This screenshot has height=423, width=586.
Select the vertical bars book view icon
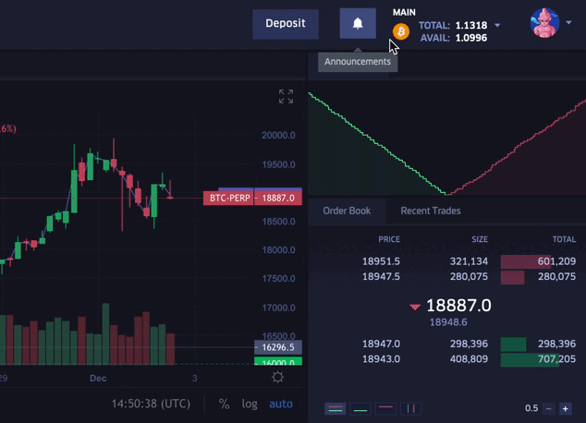coord(410,409)
